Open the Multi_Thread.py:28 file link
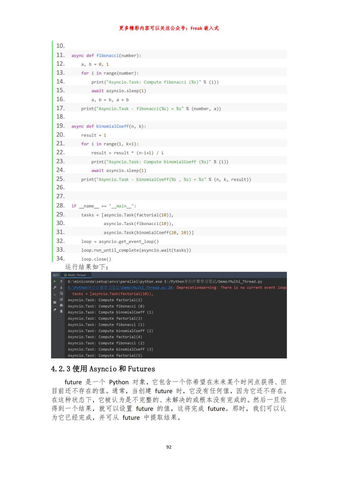Viewport: 338px width, 478px height. pyautogui.click(x=120, y=288)
